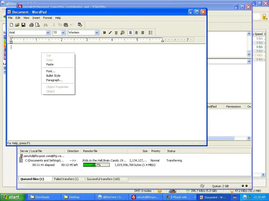Click the qBittorrent padlock icon

264,17
